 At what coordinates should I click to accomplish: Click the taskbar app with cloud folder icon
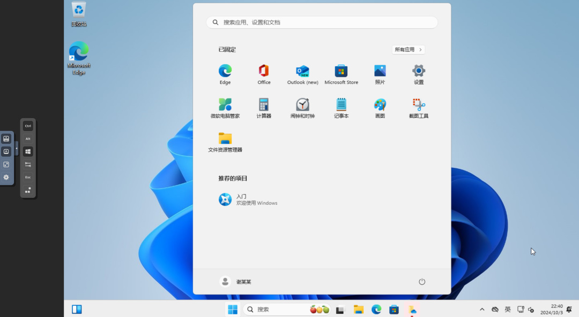point(412,310)
